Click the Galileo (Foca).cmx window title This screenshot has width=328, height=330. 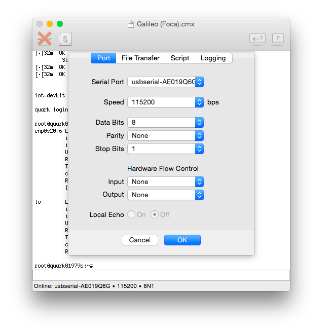click(165, 24)
